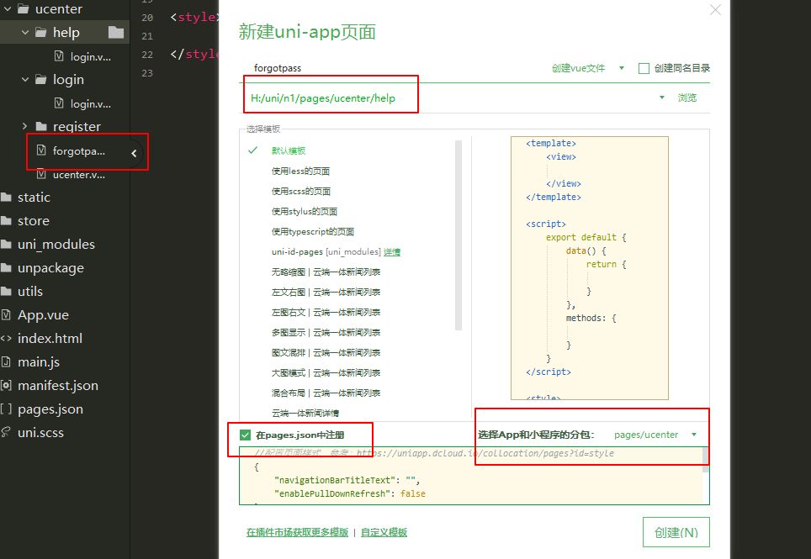
Task: Select the 使用less的页面 template
Action: point(300,171)
